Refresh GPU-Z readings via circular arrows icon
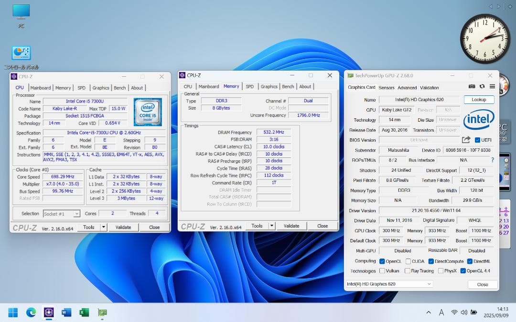 pyautogui.click(x=482, y=86)
